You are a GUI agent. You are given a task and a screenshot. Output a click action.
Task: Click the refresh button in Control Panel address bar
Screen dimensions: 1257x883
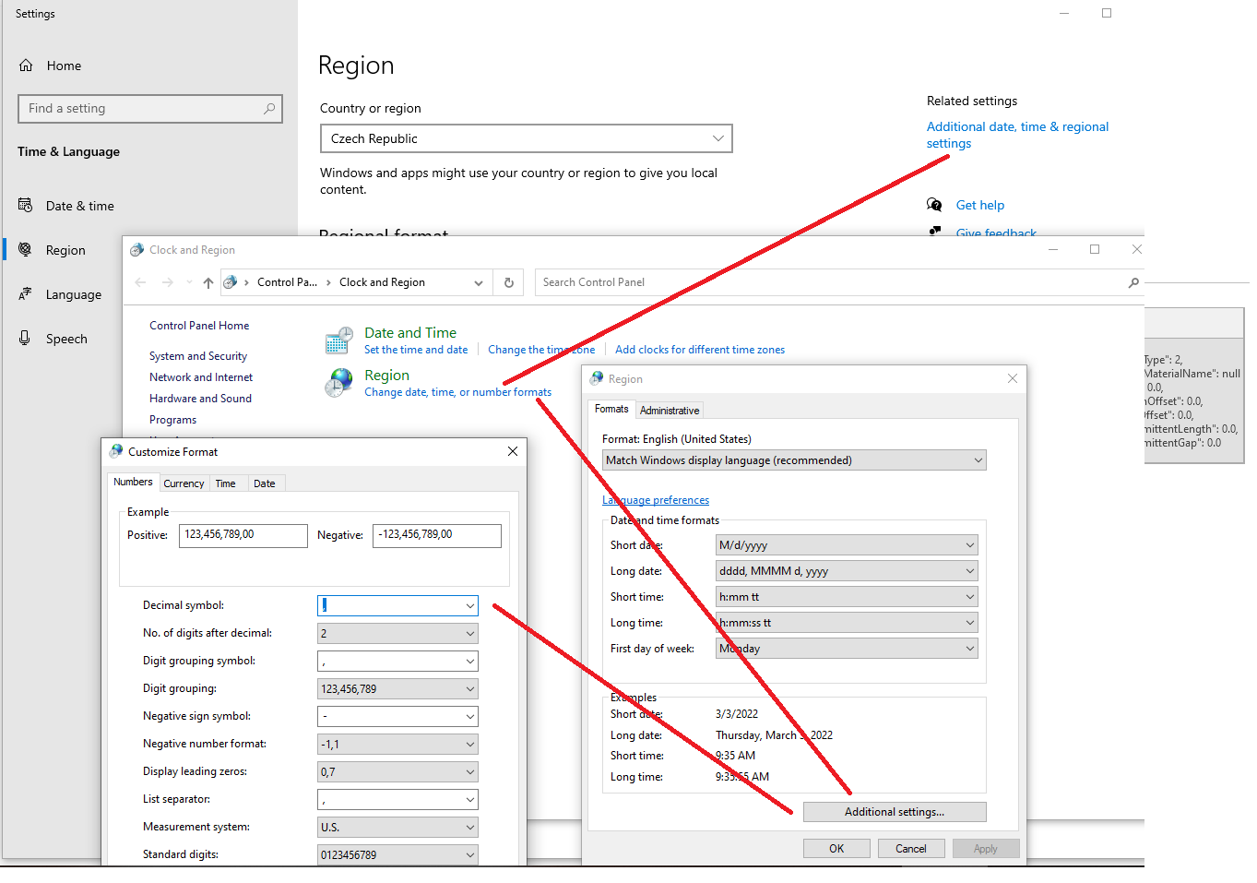point(509,282)
